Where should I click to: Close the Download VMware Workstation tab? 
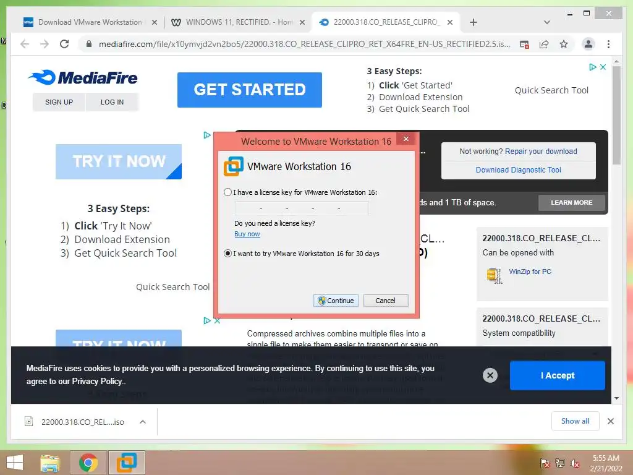point(154,22)
